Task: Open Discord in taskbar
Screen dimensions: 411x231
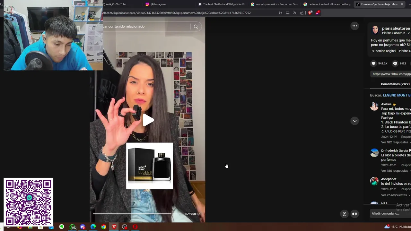Action: coord(83,227)
